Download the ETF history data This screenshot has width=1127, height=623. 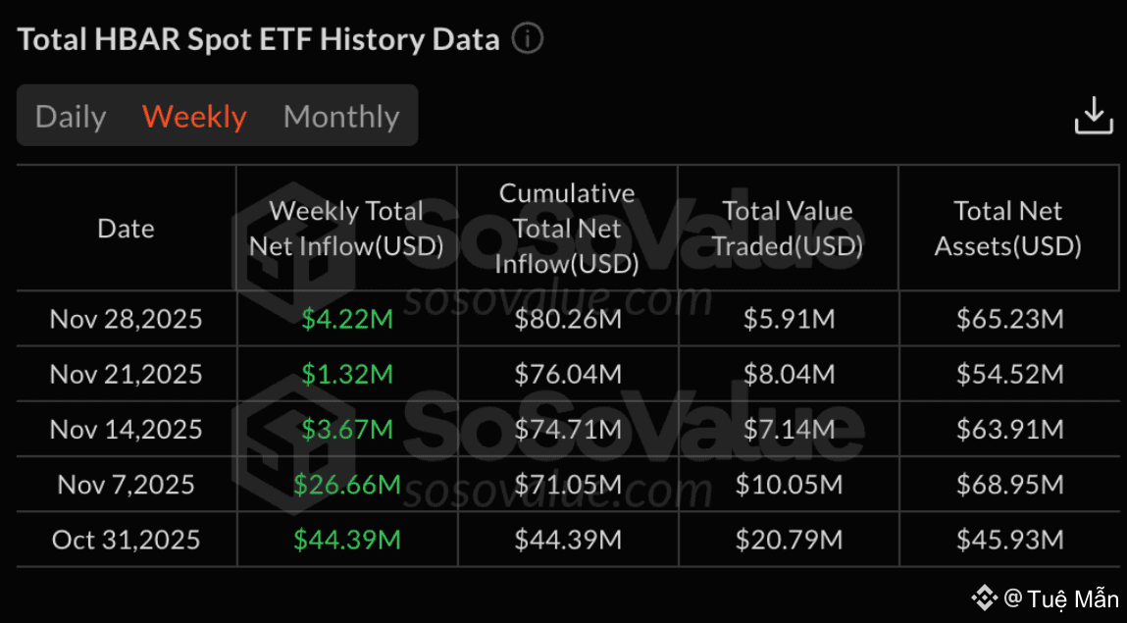coord(1093,116)
